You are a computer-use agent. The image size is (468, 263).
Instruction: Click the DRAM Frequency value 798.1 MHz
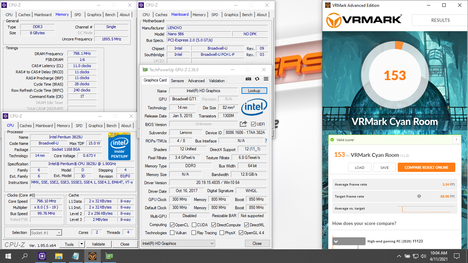tap(82, 54)
